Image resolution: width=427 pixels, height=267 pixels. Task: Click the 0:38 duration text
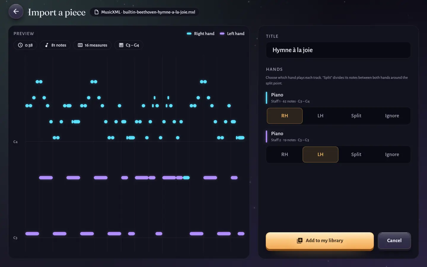pyautogui.click(x=29, y=45)
